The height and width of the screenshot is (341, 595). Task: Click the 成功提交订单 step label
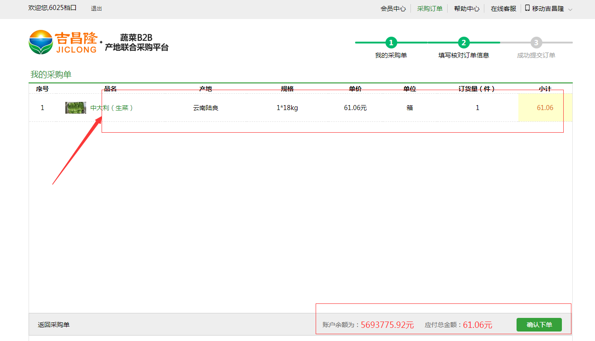pos(536,55)
